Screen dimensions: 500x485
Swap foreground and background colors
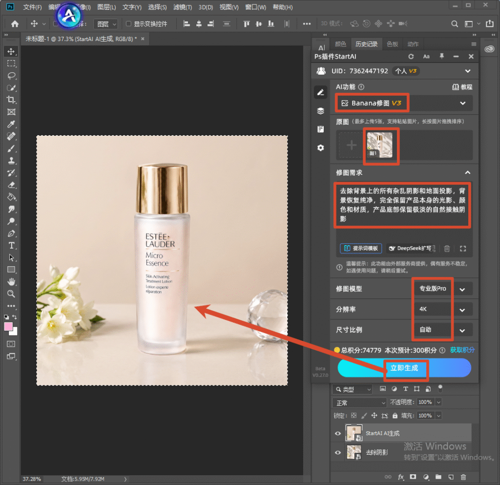(15, 316)
